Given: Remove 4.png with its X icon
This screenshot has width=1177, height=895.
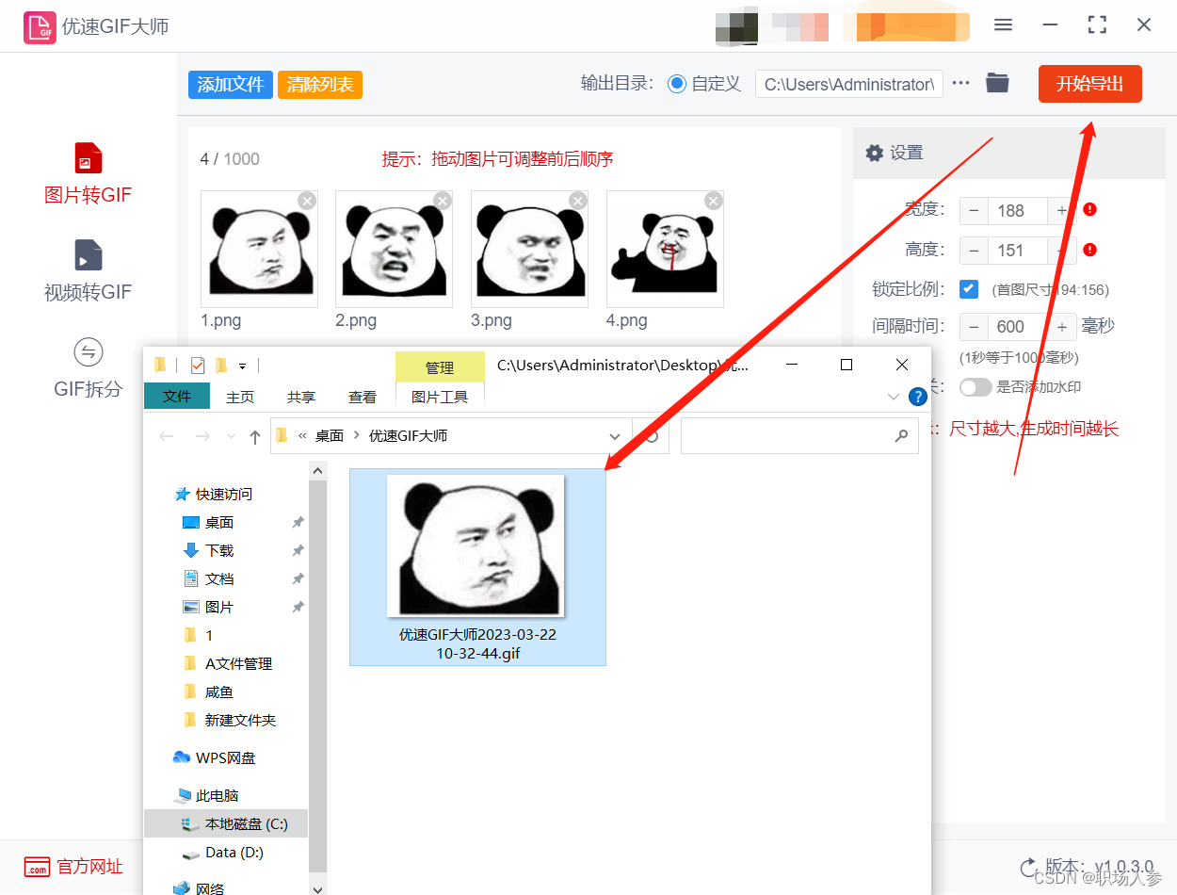Looking at the screenshot, I should click(714, 201).
